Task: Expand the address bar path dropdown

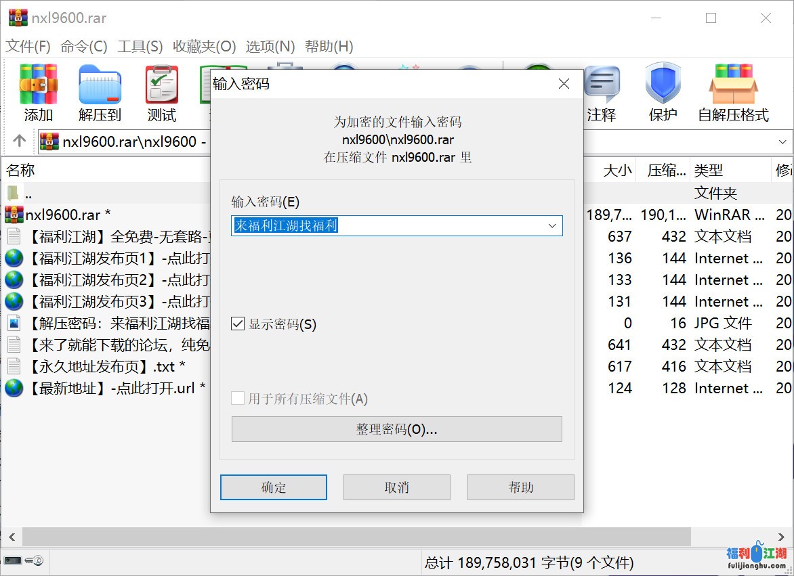Action: coord(783,141)
